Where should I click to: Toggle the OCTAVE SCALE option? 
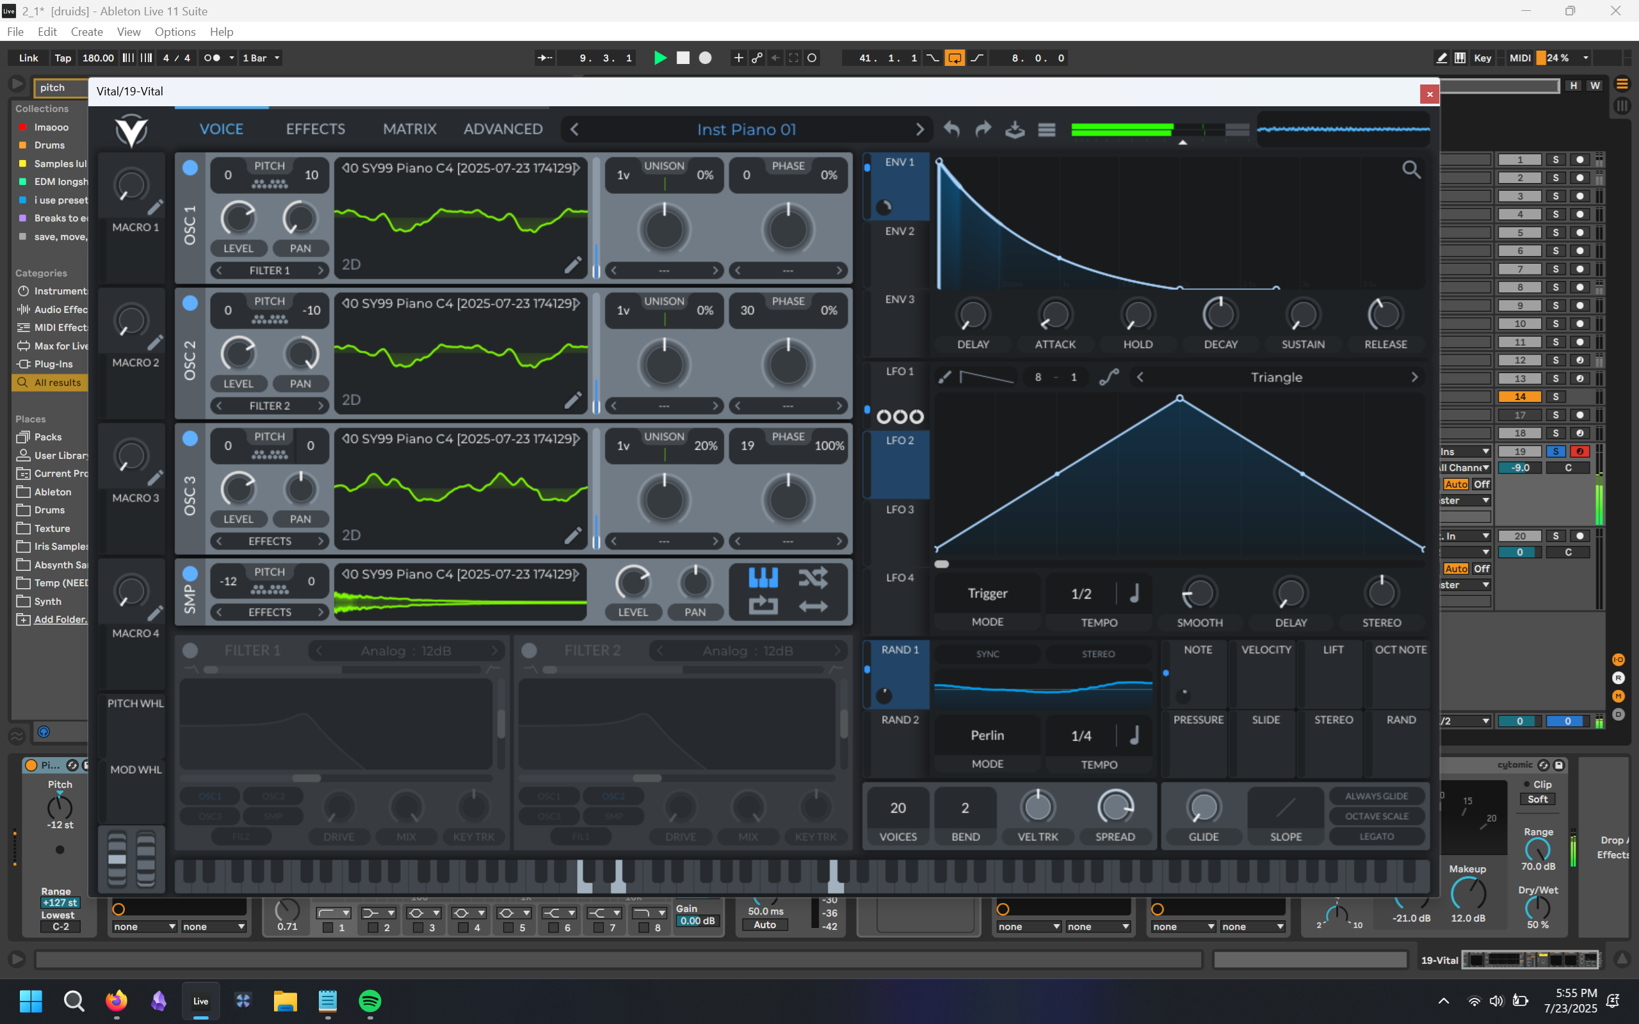point(1377,816)
